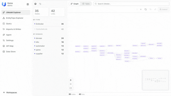Undo the last graph change

(150, 9)
